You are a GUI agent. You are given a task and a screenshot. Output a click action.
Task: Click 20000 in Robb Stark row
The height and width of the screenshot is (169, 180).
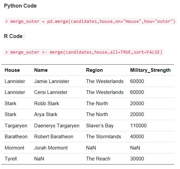[137, 104]
